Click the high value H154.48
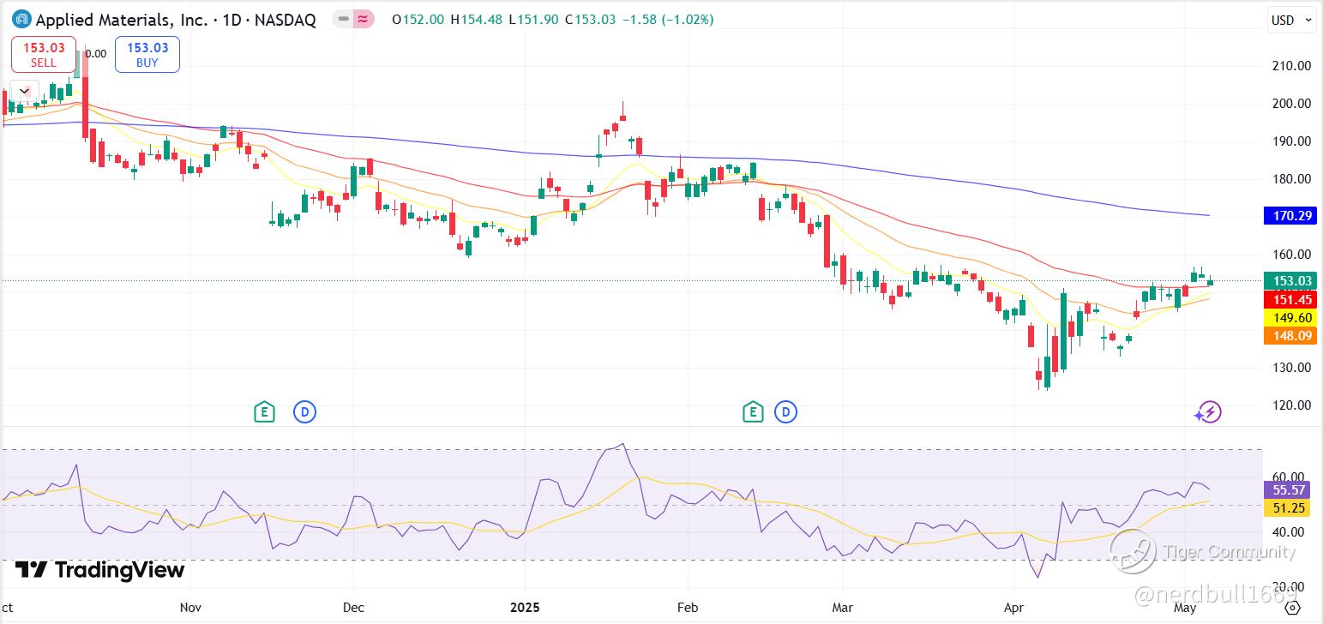Image resolution: width=1323 pixels, height=624 pixels. pos(476,20)
